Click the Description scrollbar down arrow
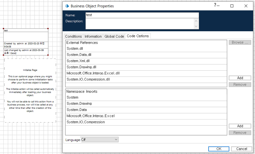 click(x=196, y=26)
